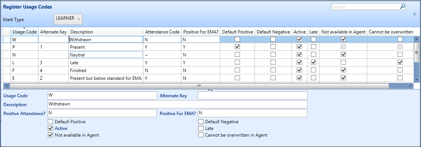Click usage code cell 'P'
This screenshot has height=147, width=421.
coord(24,47)
